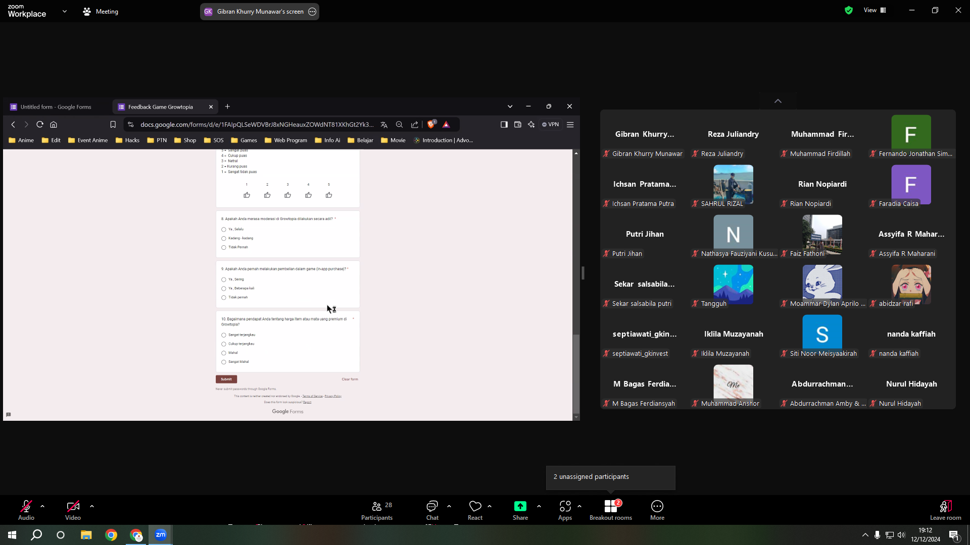Open the translate page icon

point(384,125)
